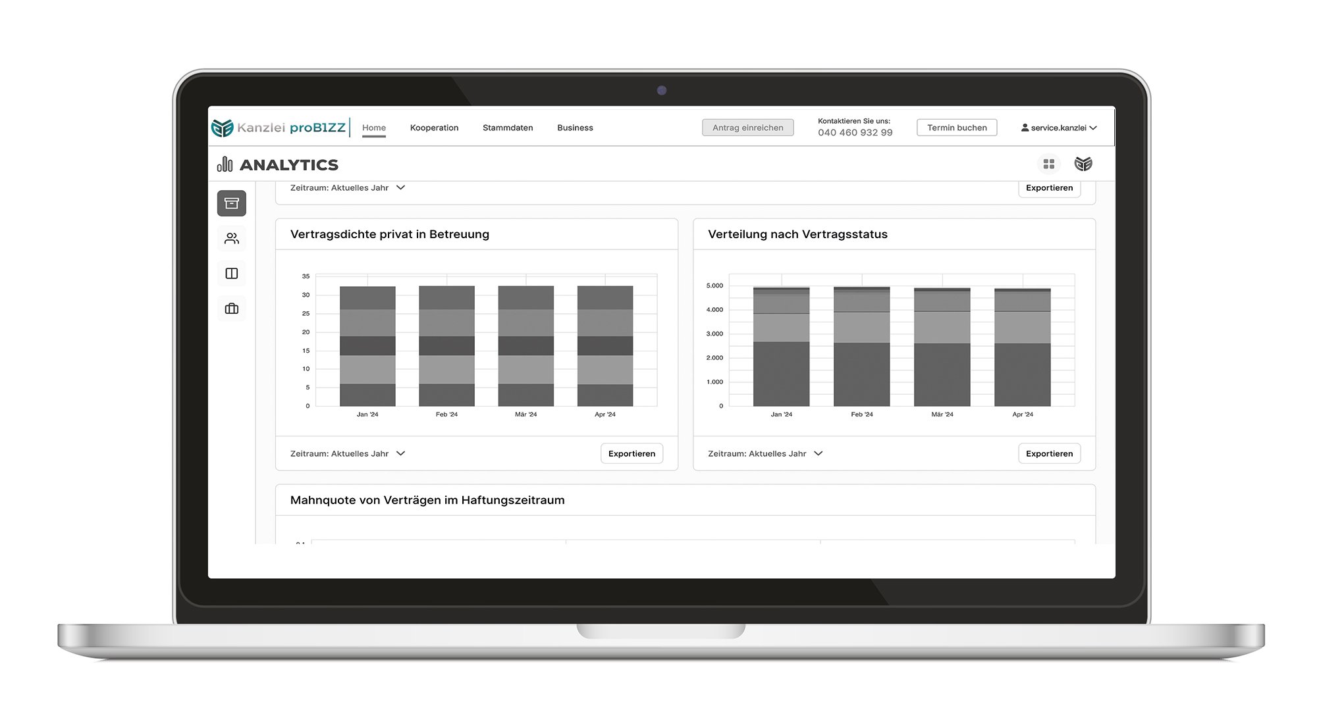Screen dimensions: 1317x710
Task: Click the ANALYTICS page heading
Action: (x=289, y=165)
